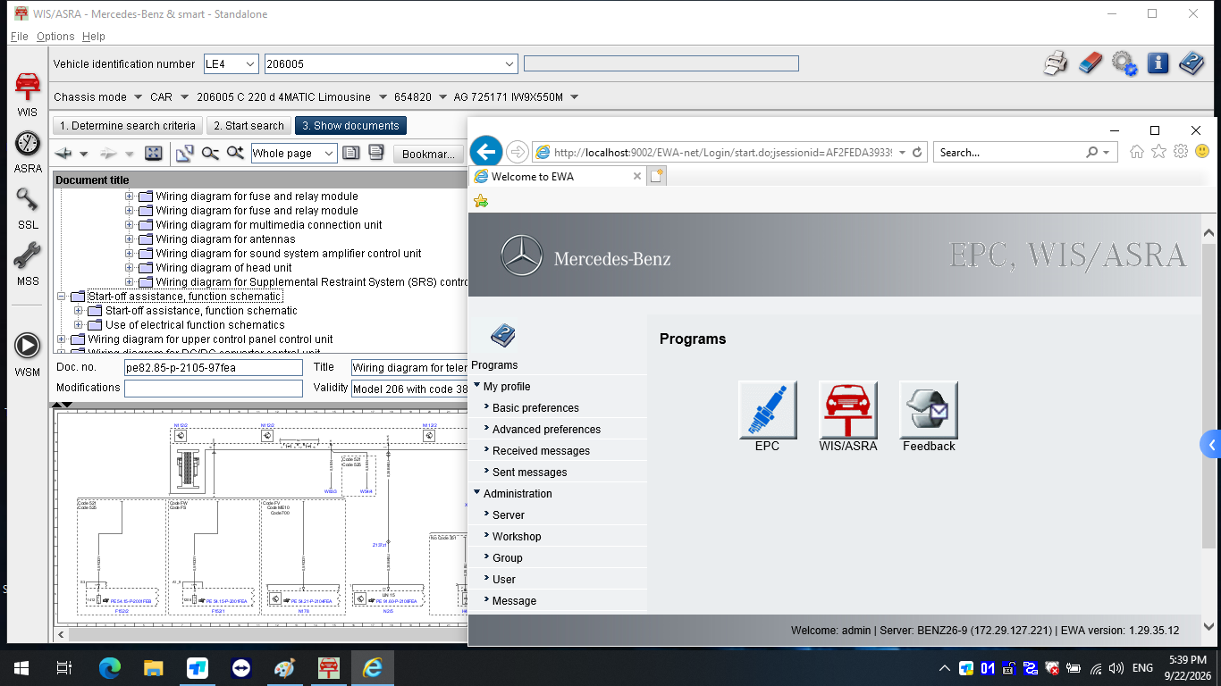Open the Workshop administration link
The height and width of the screenshot is (686, 1221).
[x=517, y=537]
